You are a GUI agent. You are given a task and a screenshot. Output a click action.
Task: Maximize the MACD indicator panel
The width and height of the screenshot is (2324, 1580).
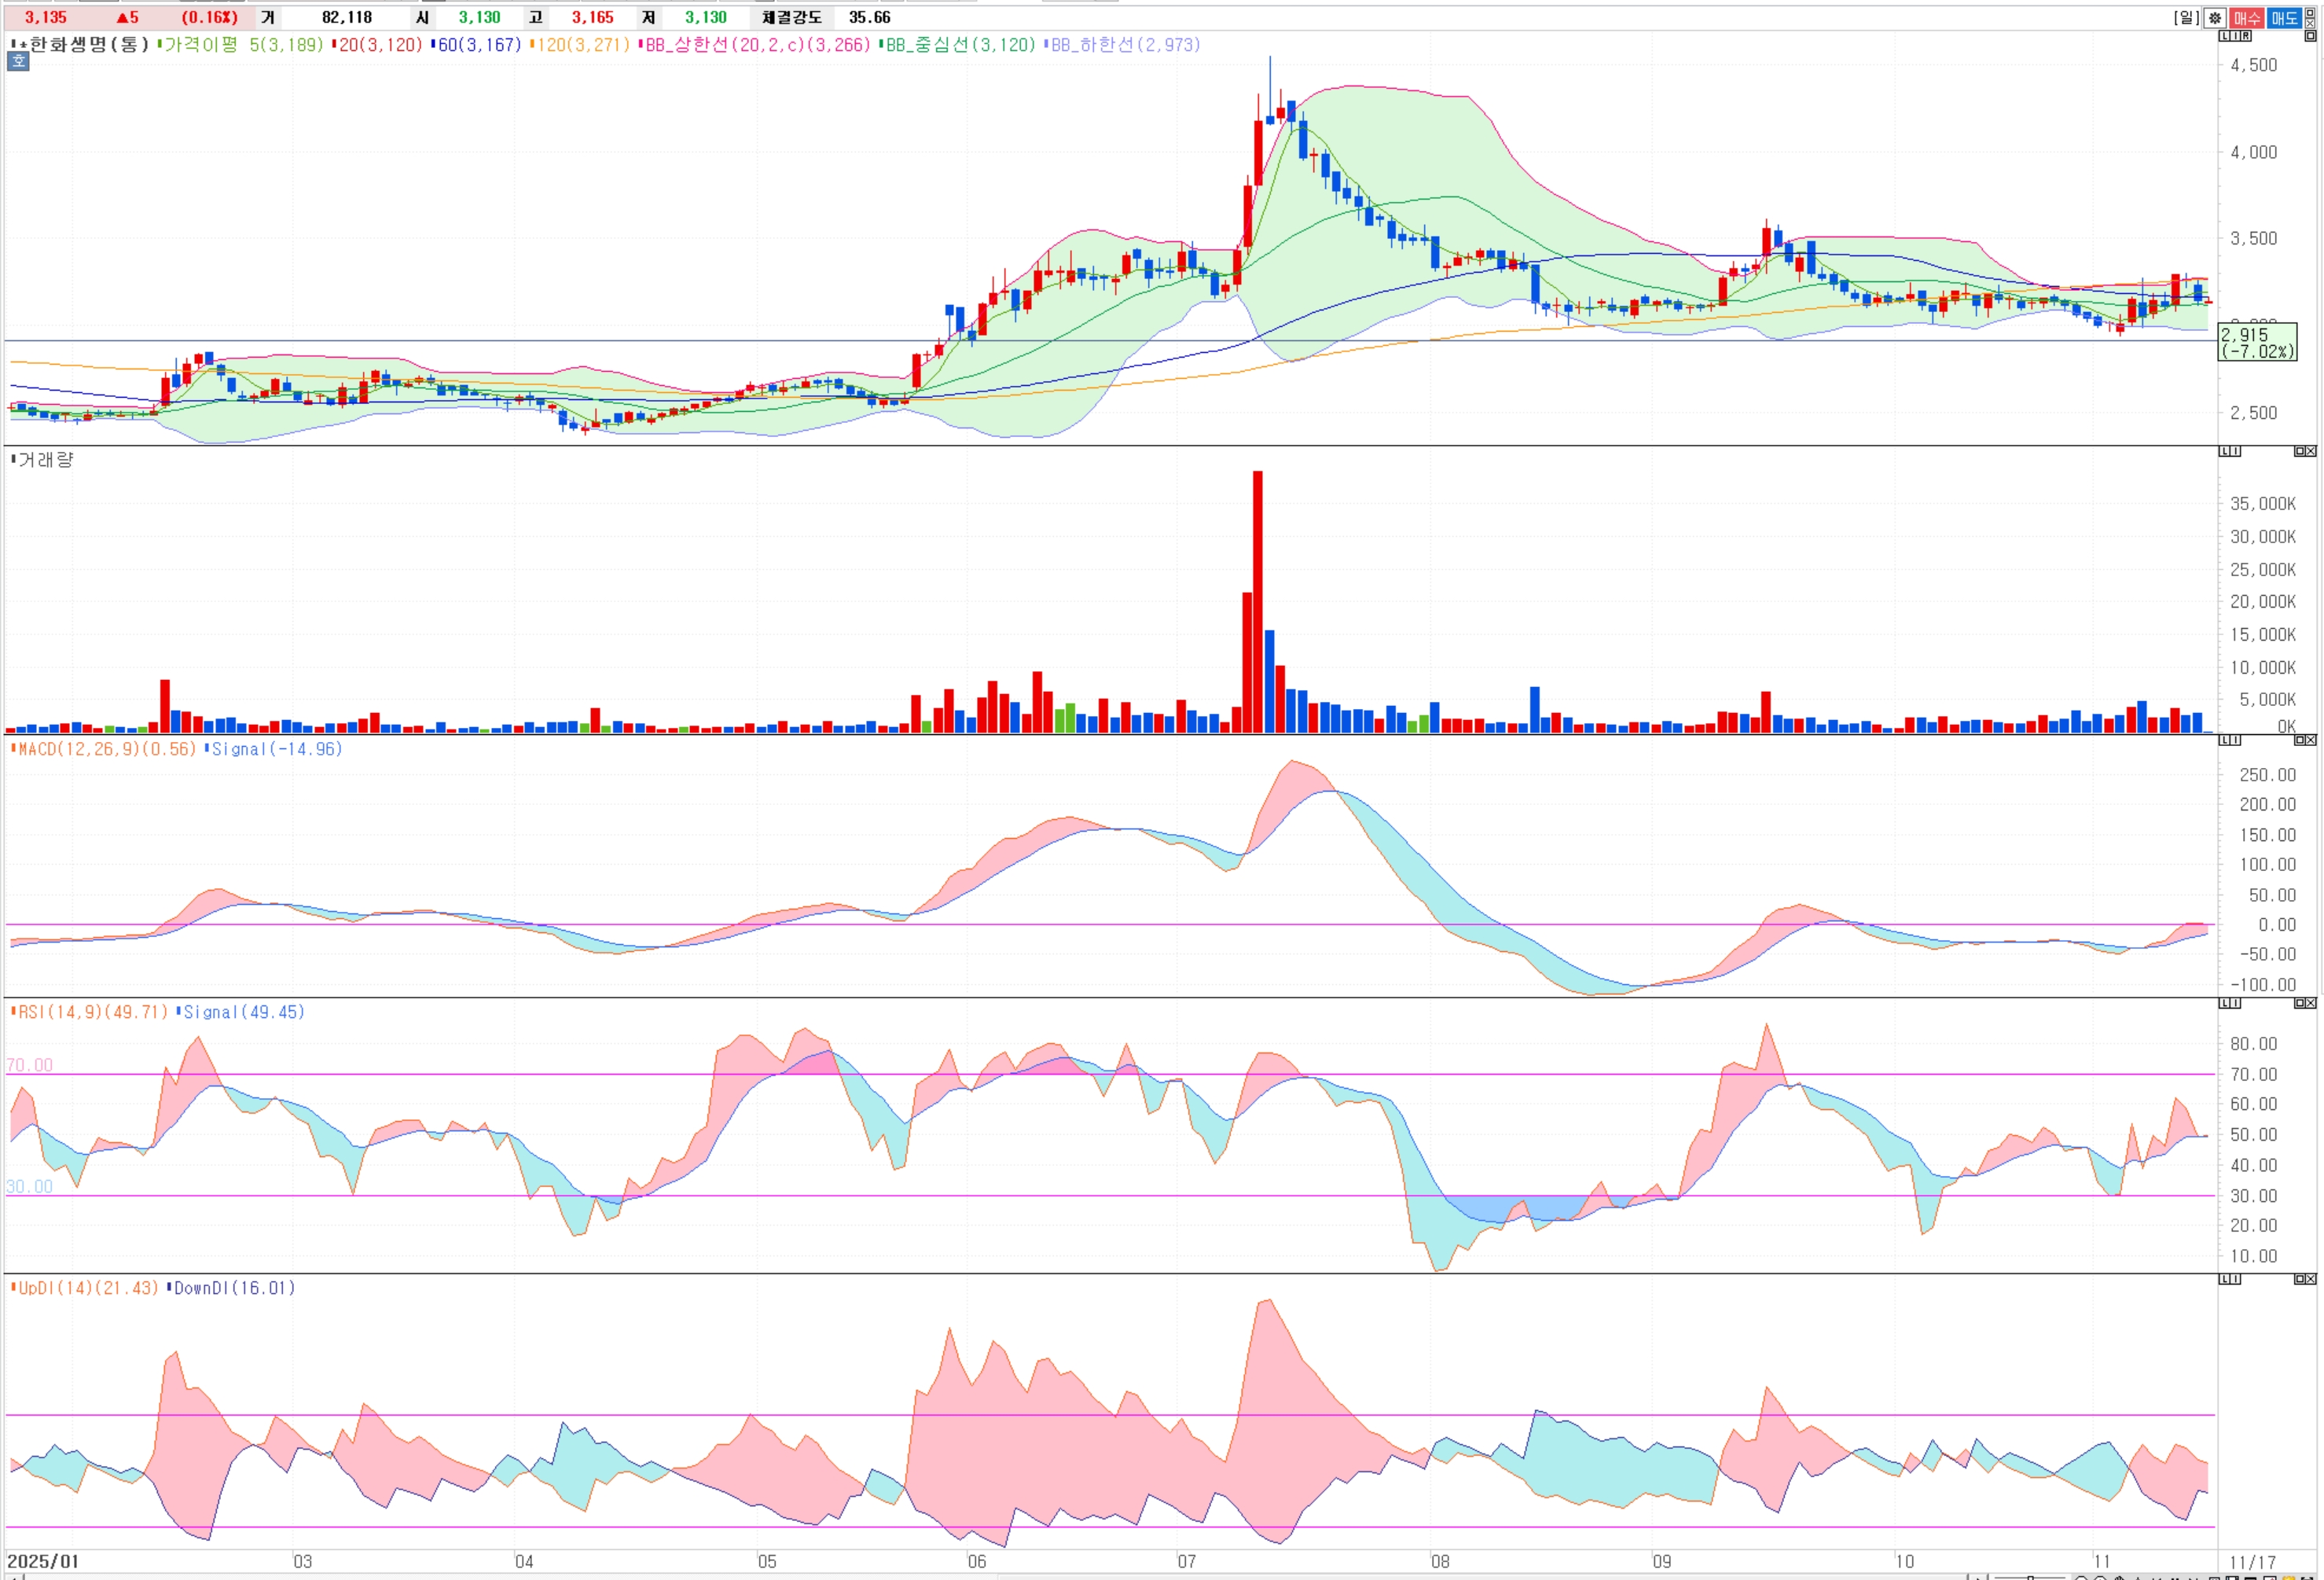click(x=2299, y=740)
